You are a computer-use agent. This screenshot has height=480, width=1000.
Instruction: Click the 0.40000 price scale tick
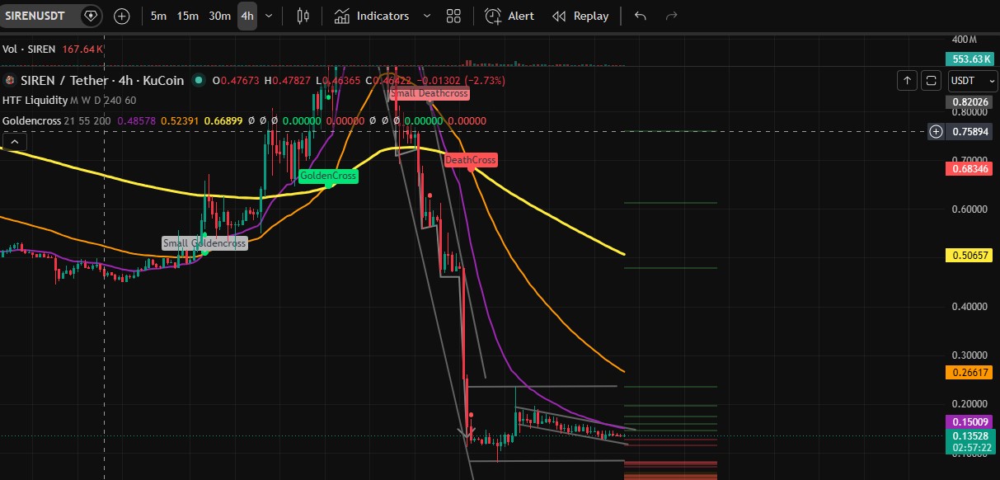pos(969,306)
